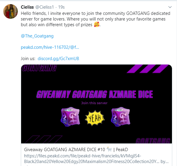Screen dimensions: 177x166
Task: Click the files.peakd.com card description URL
Action: tap(96, 159)
